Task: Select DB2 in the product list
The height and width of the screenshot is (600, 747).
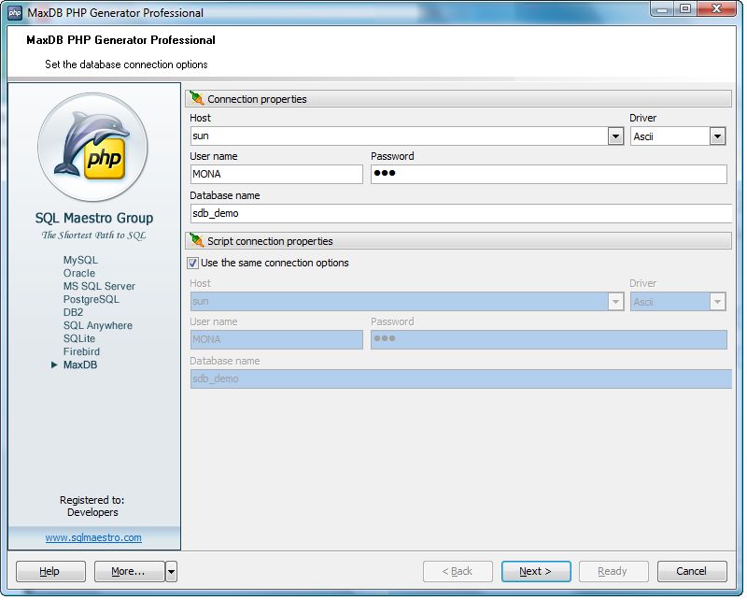Action: 74,313
